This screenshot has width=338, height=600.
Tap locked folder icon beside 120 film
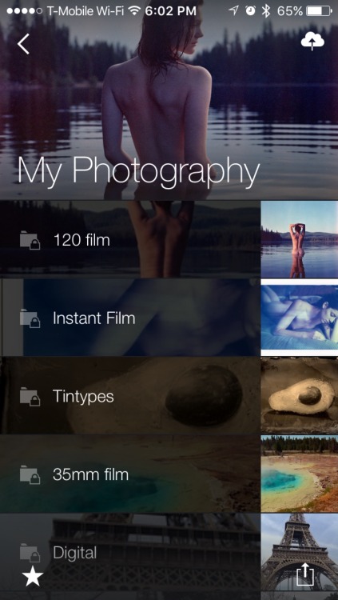pos(30,240)
